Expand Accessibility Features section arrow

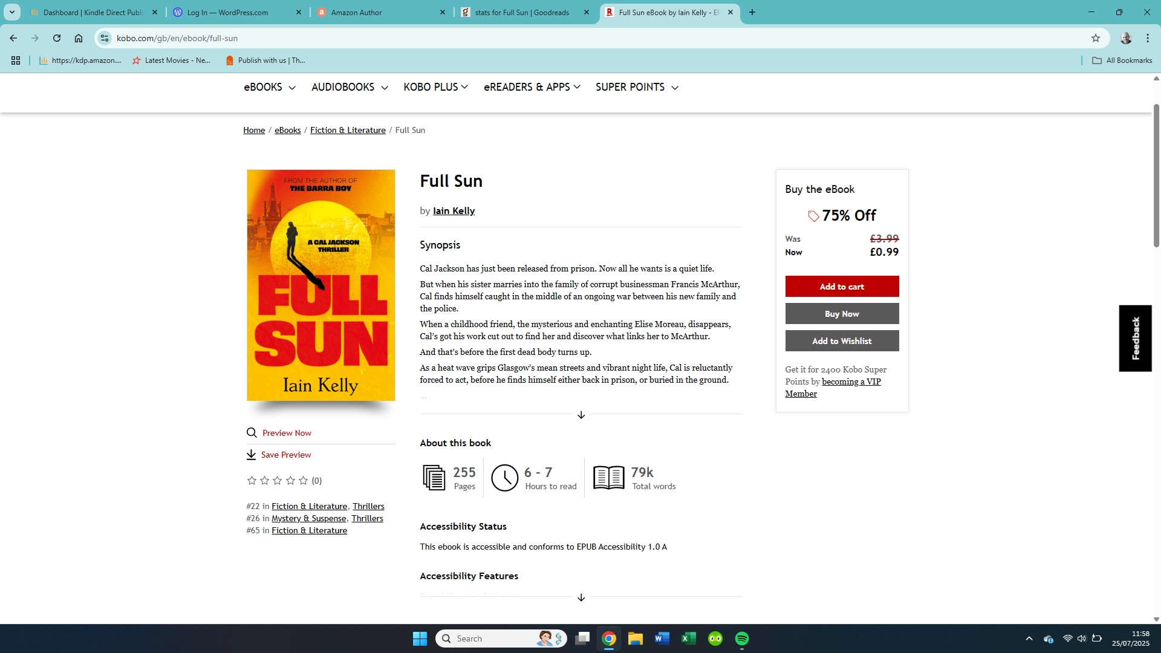pyautogui.click(x=581, y=597)
